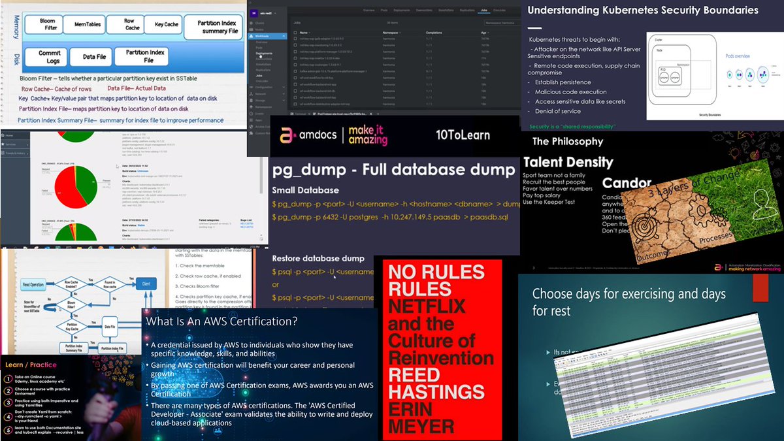Select the highlighted Workloads sidebar section
784x441 pixels.
(267, 36)
